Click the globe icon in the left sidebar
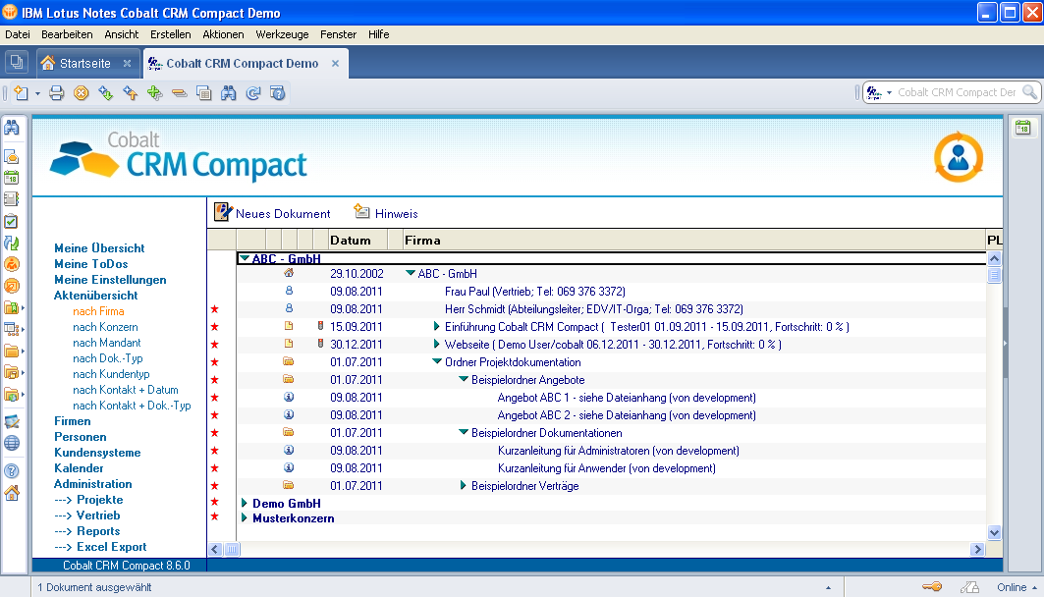This screenshot has height=597, width=1044. click(x=12, y=443)
